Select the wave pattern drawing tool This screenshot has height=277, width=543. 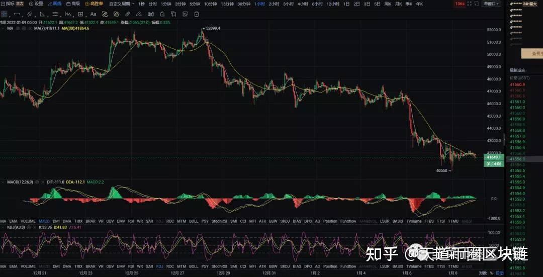tap(68, 14)
